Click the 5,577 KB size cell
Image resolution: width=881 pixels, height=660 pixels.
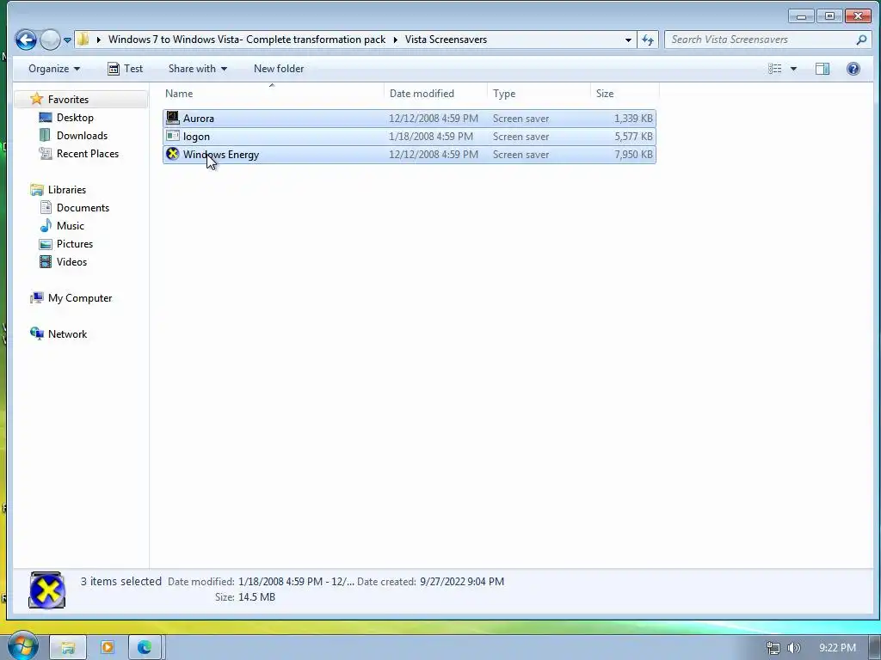point(633,137)
